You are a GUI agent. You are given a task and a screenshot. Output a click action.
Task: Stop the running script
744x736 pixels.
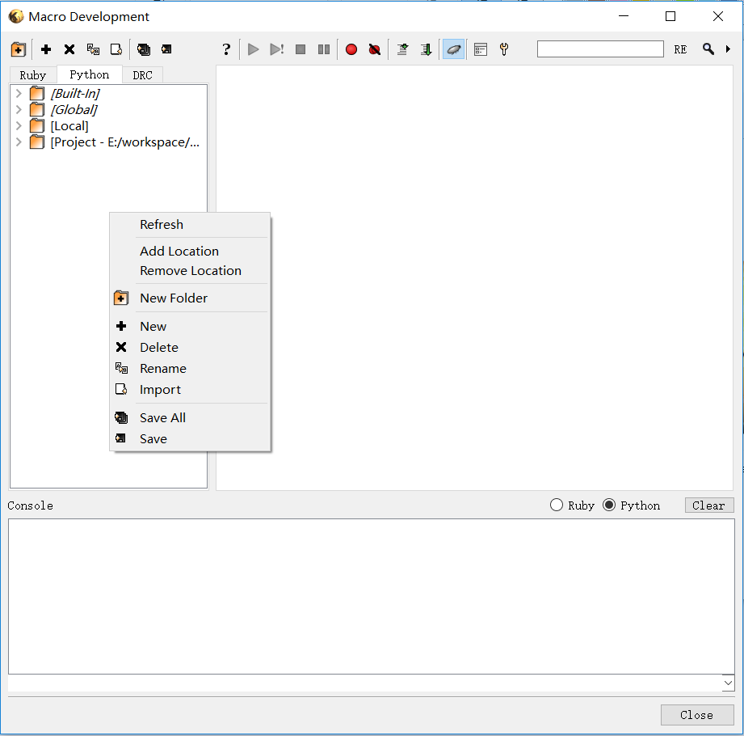tap(300, 49)
